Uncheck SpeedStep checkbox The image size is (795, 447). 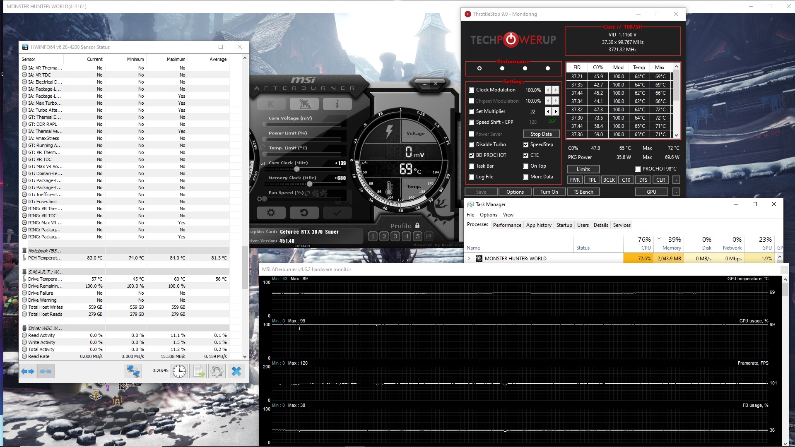pyautogui.click(x=525, y=144)
